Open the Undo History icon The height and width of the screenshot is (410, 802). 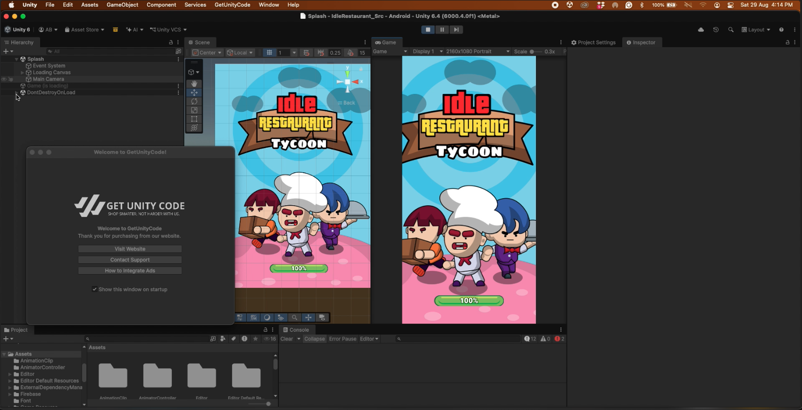coord(716,30)
